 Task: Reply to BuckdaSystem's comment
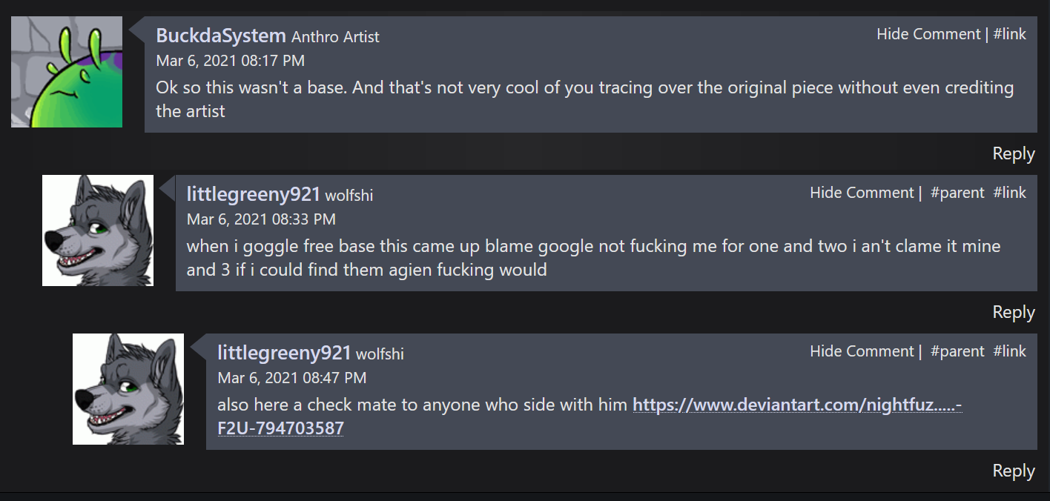[x=1014, y=154]
